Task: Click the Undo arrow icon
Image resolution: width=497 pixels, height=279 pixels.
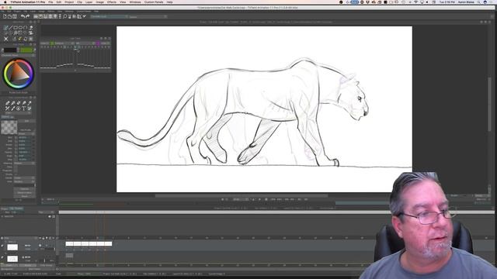Action: click(x=23, y=16)
